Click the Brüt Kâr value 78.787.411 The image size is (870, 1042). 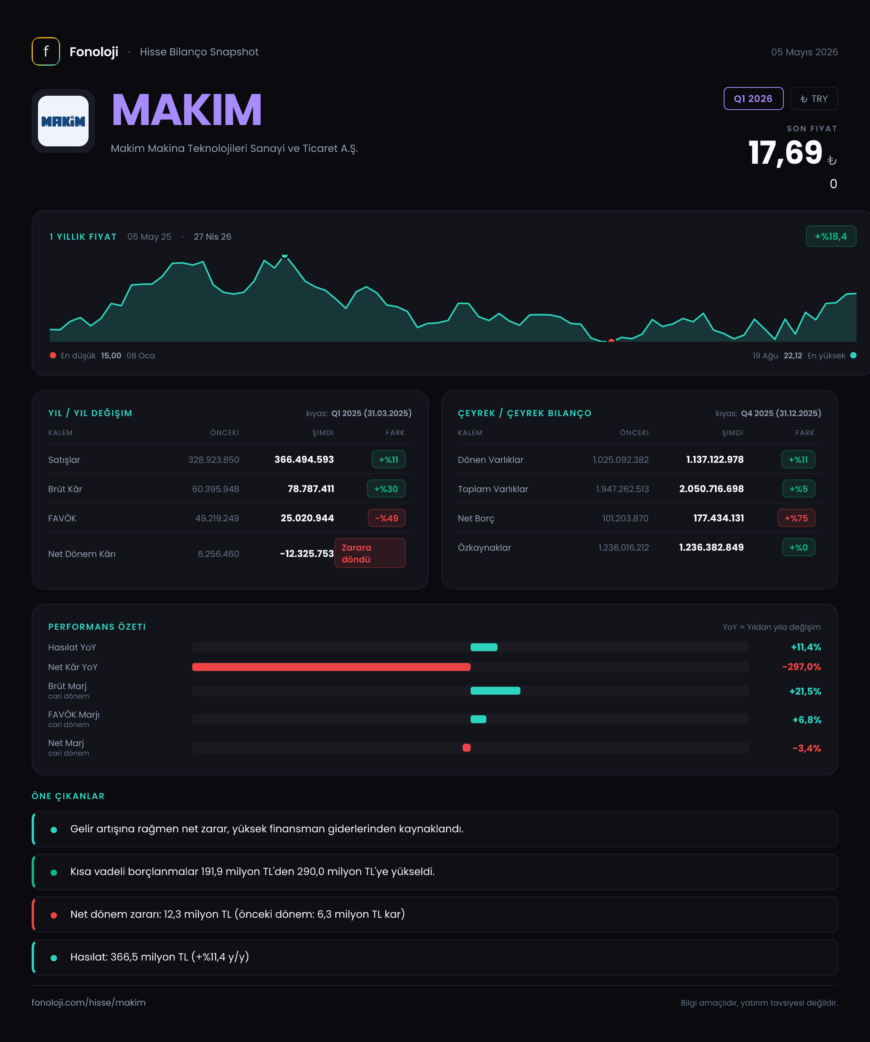[x=311, y=489]
